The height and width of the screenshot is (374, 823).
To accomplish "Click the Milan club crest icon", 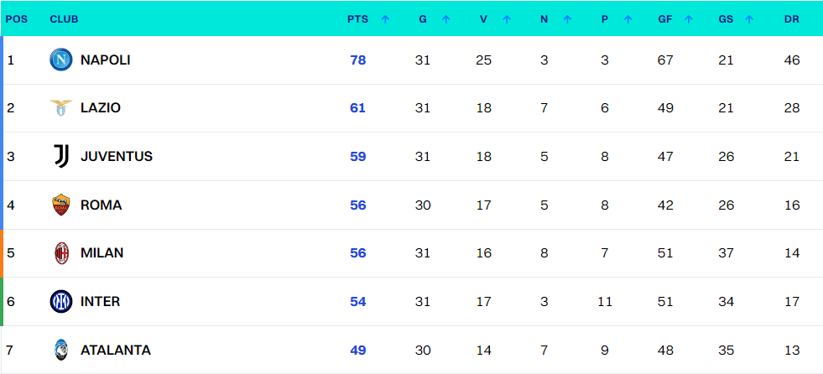I will (61, 253).
